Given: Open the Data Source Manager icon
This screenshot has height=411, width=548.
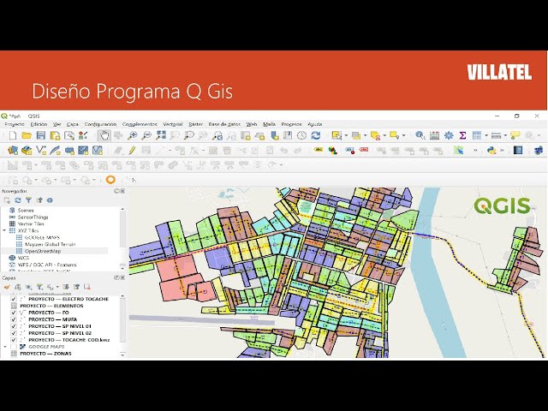Looking at the screenshot, I should coord(13,151).
